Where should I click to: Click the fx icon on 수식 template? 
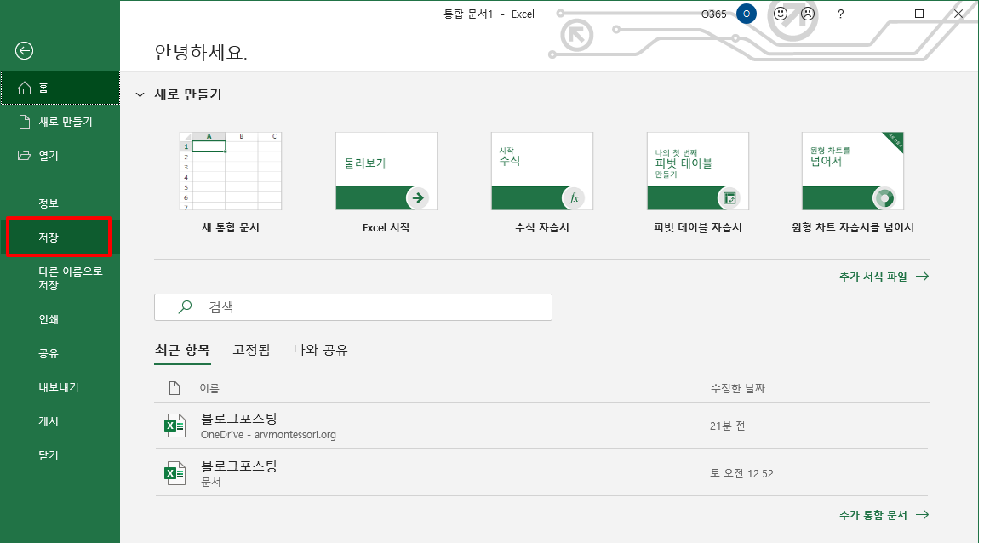pos(573,197)
